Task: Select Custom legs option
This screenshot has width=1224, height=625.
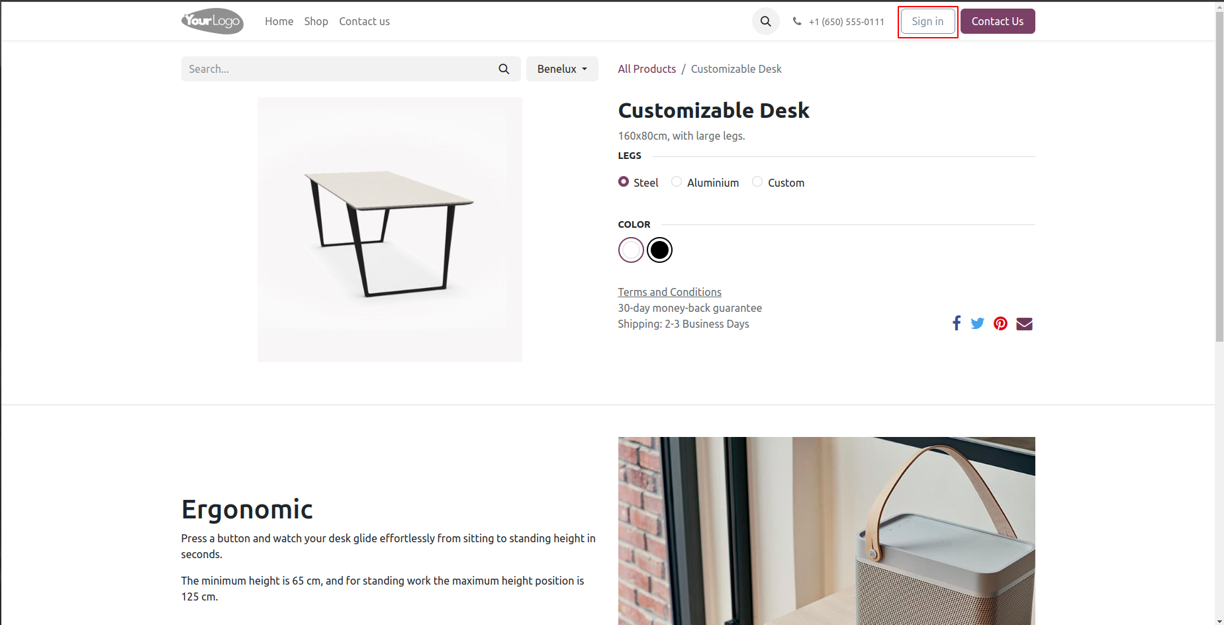Action: click(x=757, y=181)
